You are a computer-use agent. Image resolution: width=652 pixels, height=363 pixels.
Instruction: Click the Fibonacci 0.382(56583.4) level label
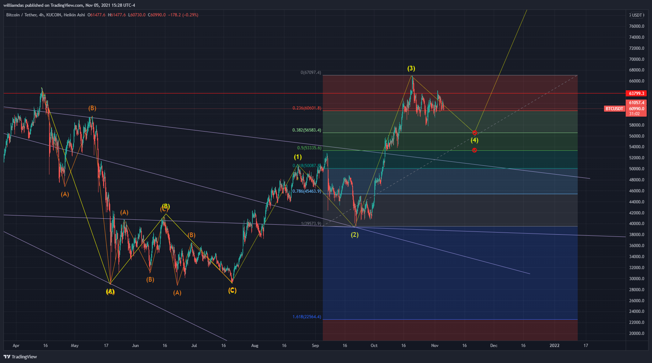307,130
